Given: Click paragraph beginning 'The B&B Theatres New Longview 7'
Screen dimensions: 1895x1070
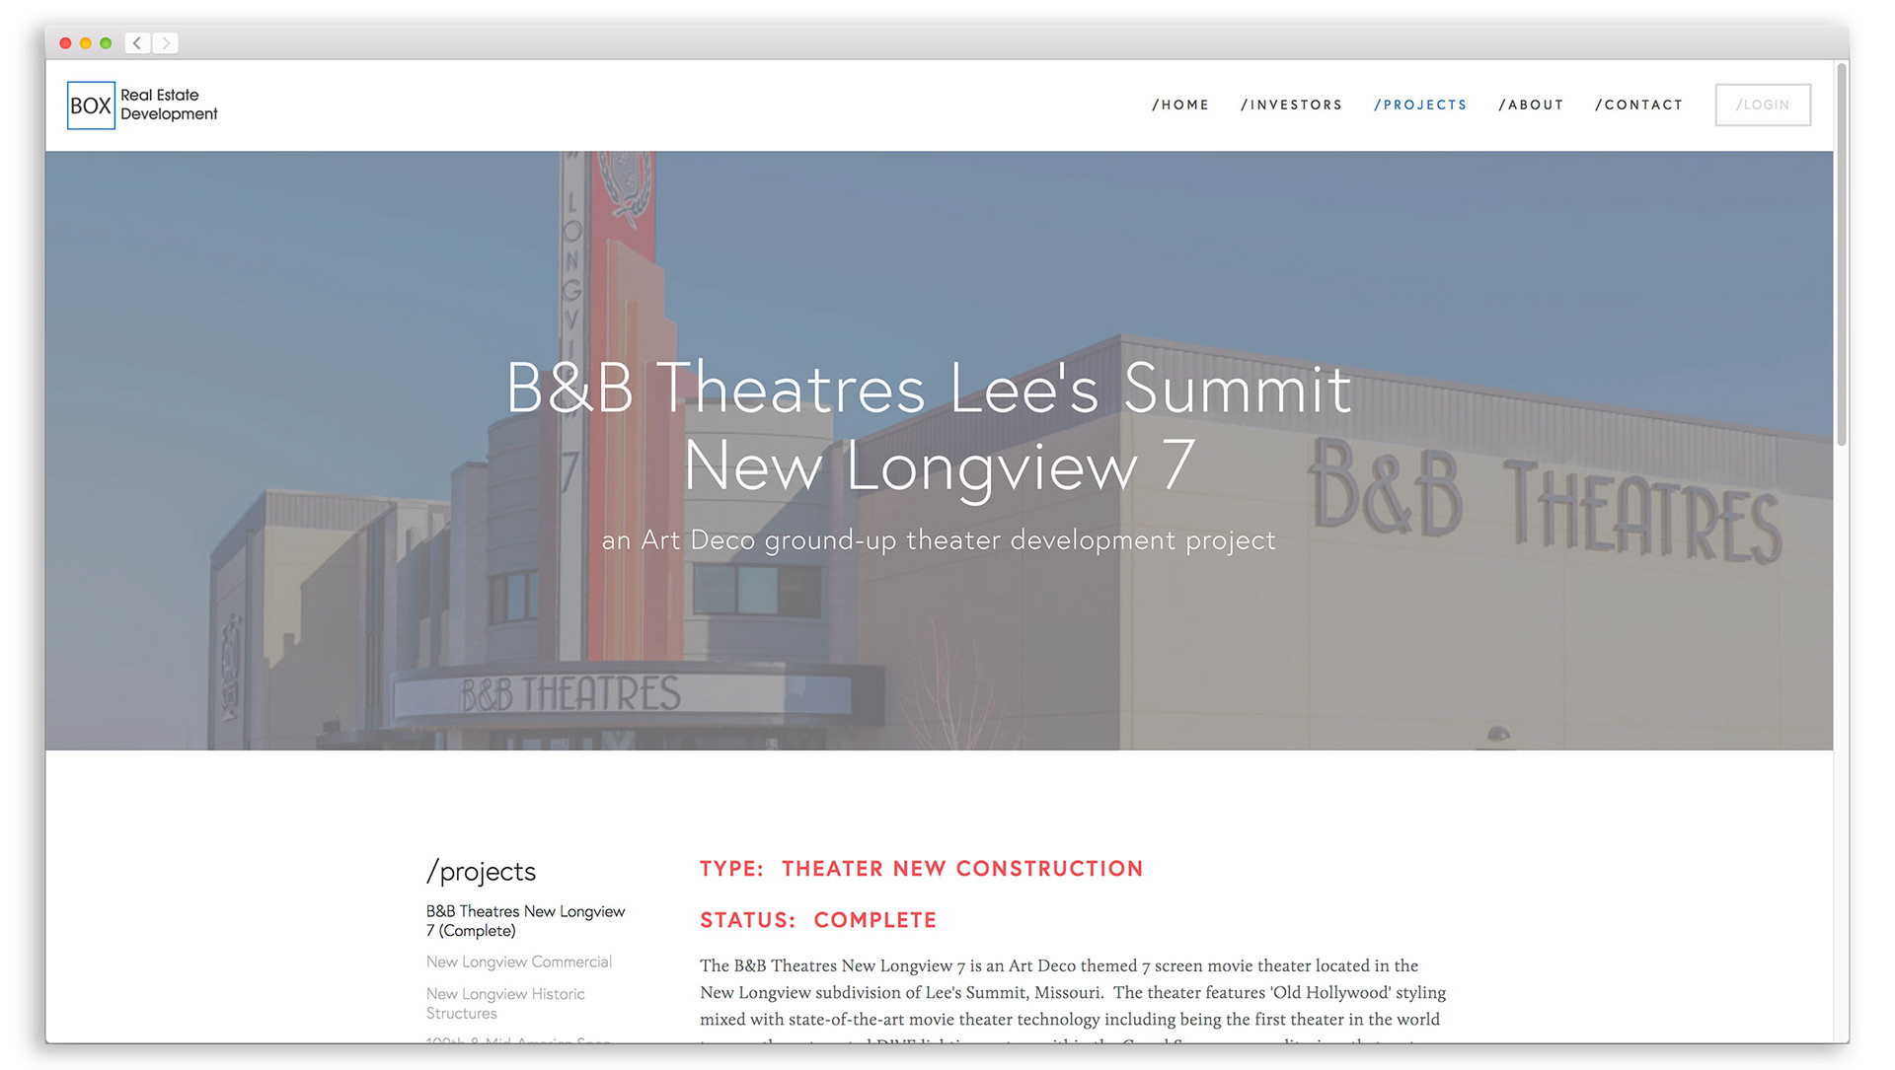Looking at the screenshot, I should (x=1073, y=1001).
